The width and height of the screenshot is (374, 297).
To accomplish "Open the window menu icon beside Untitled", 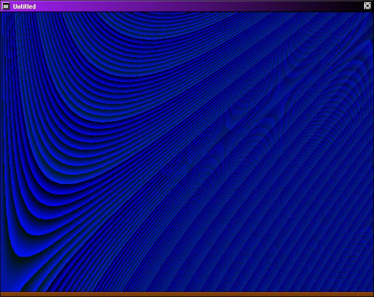I will (x=6, y=6).
